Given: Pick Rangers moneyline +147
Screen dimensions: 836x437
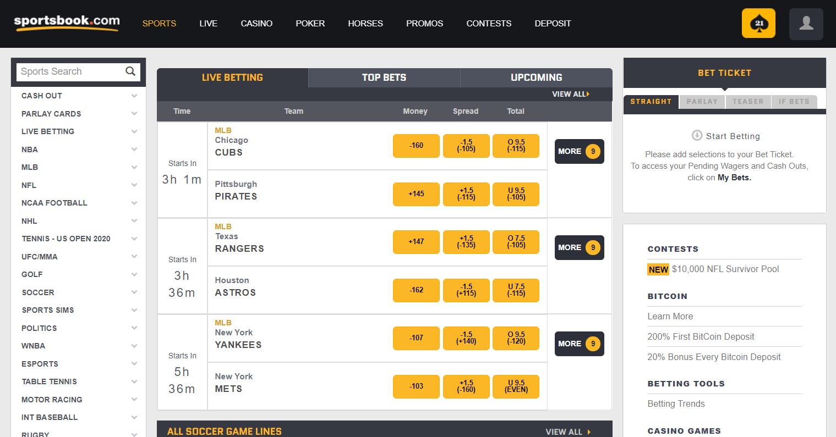Looking at the screenshot, I should tap(416, 242).
